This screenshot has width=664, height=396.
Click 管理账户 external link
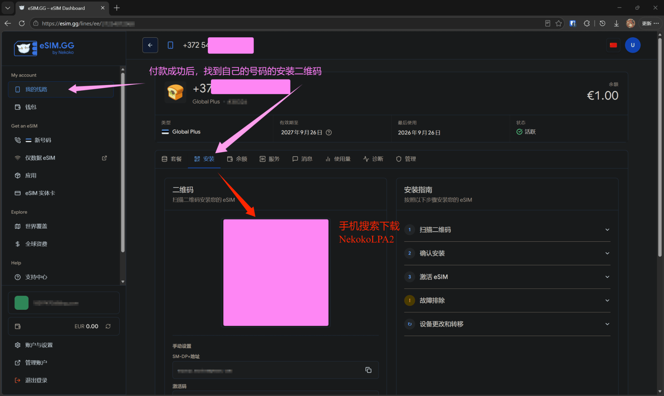coord(64,362)
